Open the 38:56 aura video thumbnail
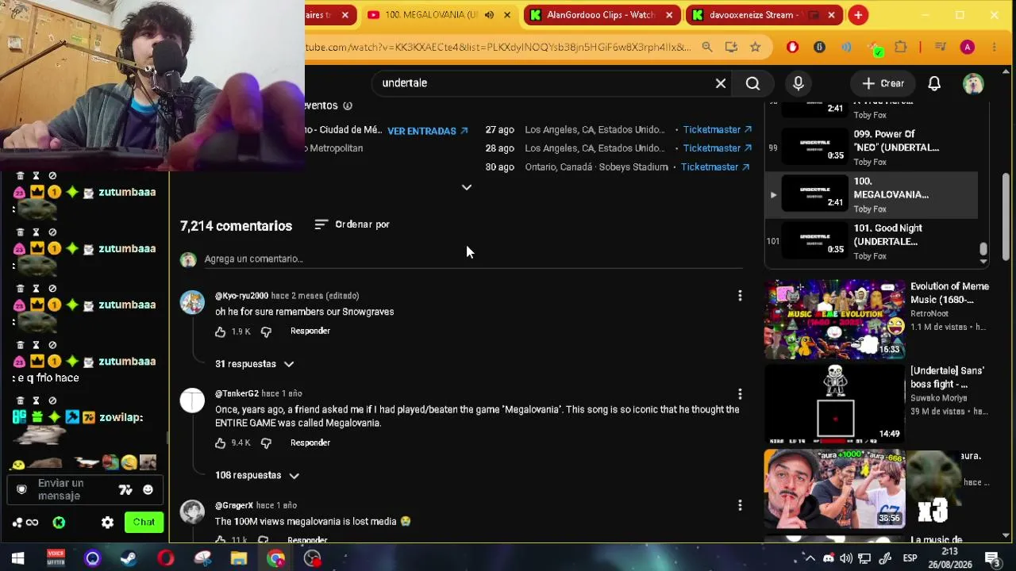 pyautogui.click(x=834, y=489)
